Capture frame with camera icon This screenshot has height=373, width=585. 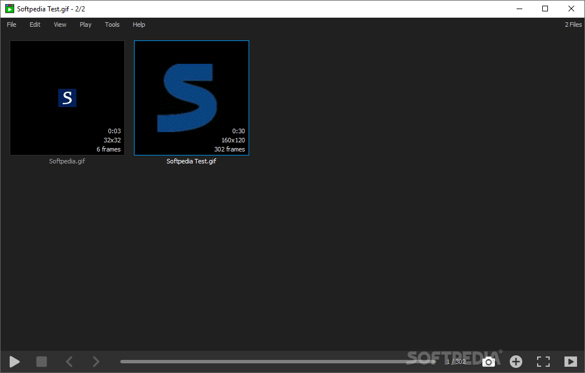click(489, 362)
